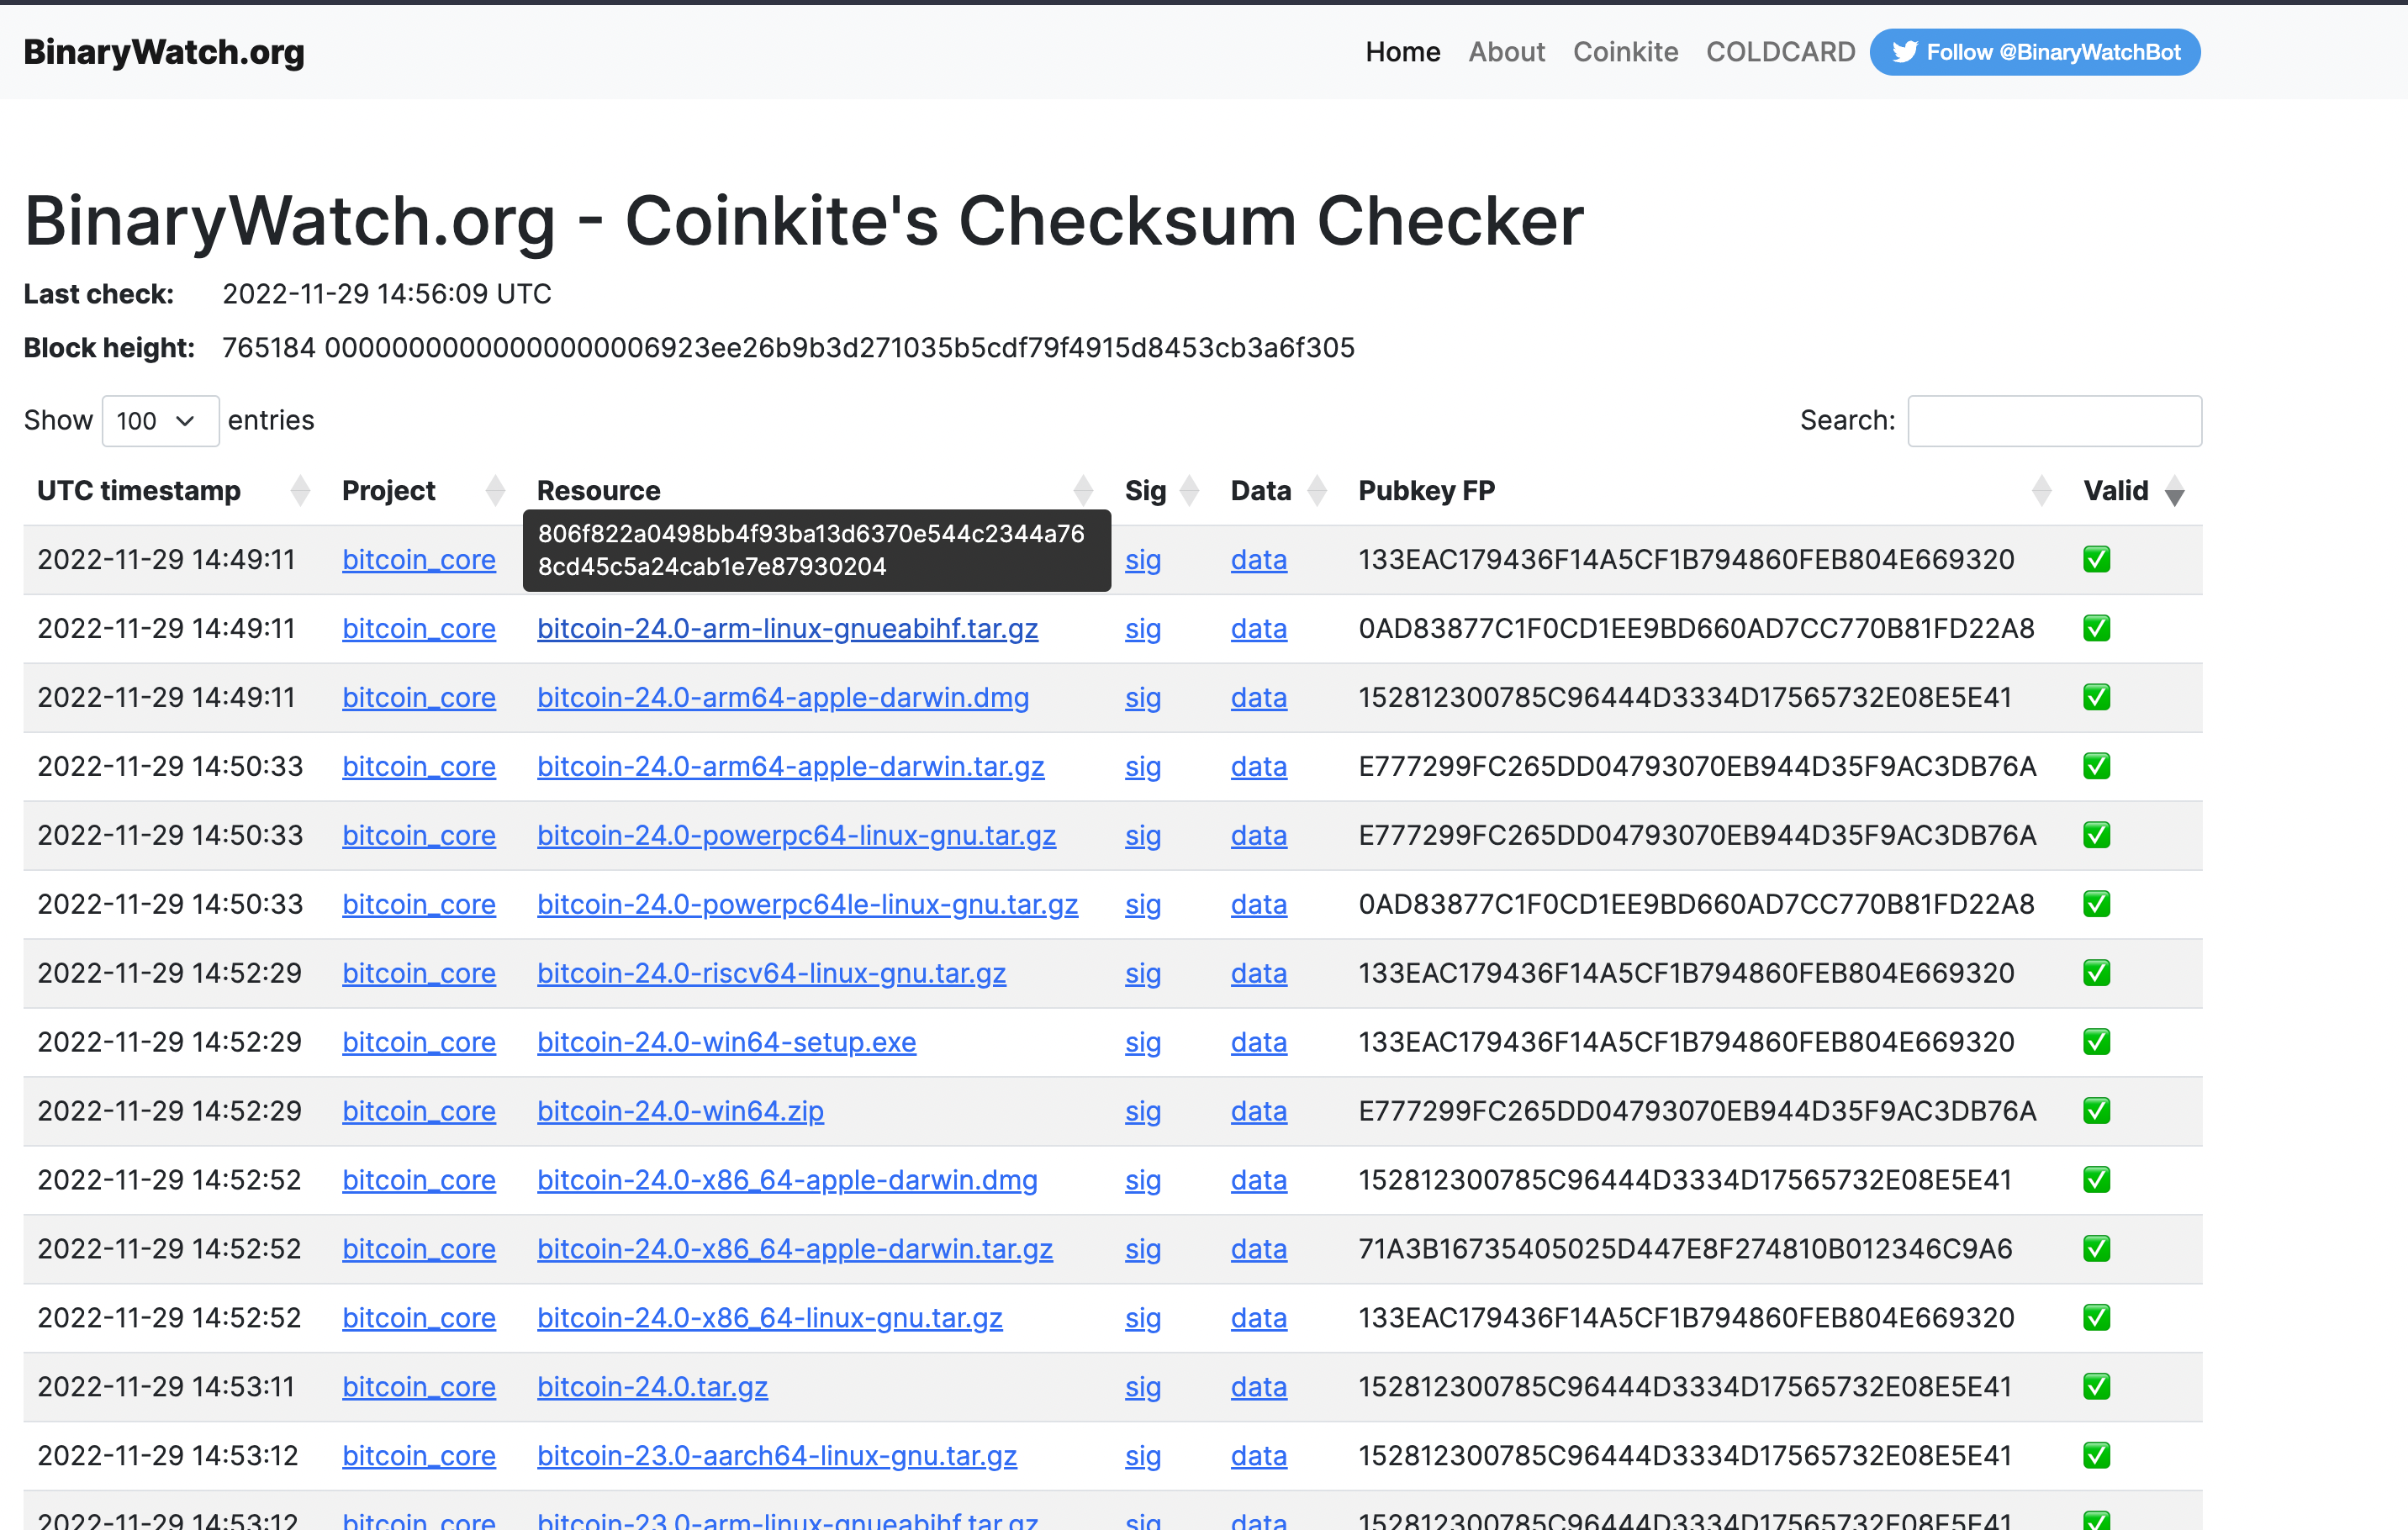The height and width of the screenshot is (1530, 2408).
Task: Open bitcoin-24.0-arm64-apple-darwin.tar.gz link
Action: [791, 767]
